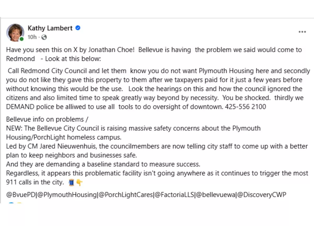The image size is (314, 226).
Task: Click the @DiscoveryCWP mention
Action: (262, 195)
